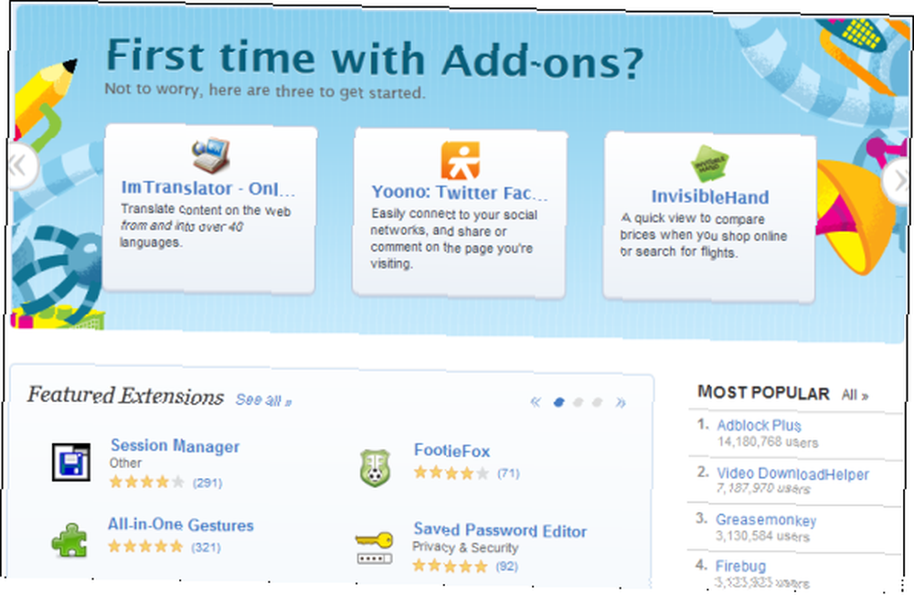This screenshot has width=914, height=595.
Task: Click Session Manager star rating
Action: pyautogui.click(x=147, y=482)
